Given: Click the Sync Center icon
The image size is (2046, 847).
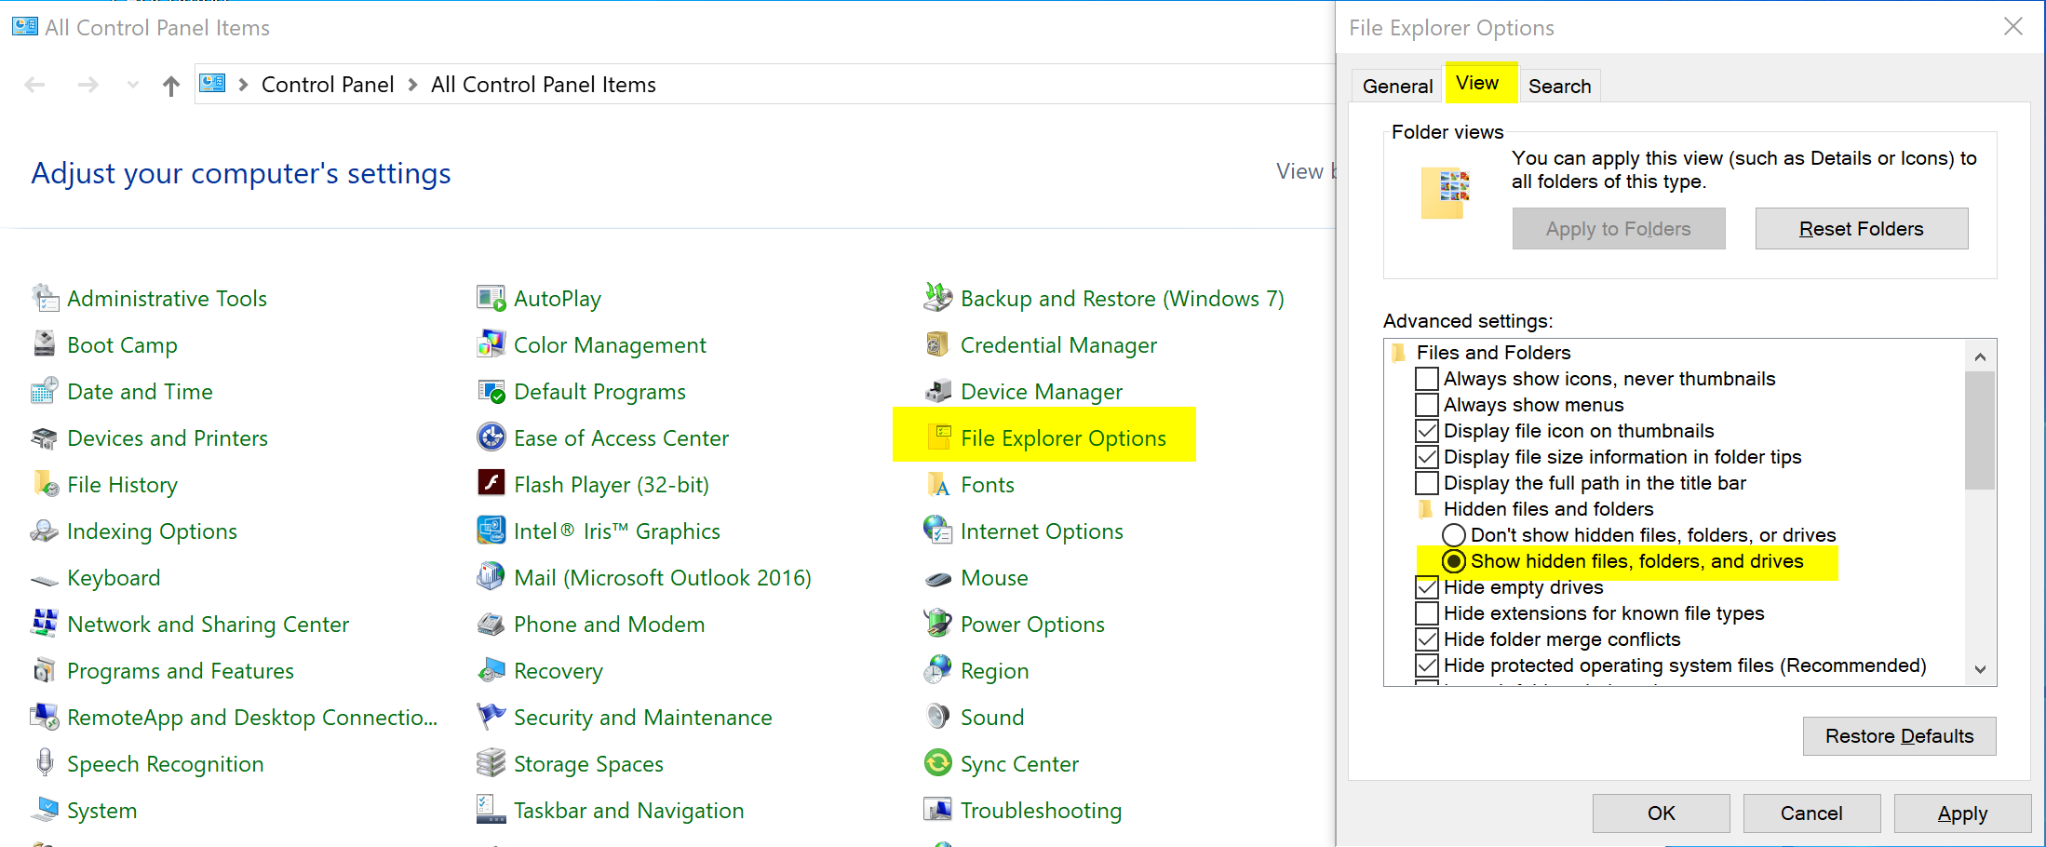Looking at the screenshot, I should [x=938, y=763].
